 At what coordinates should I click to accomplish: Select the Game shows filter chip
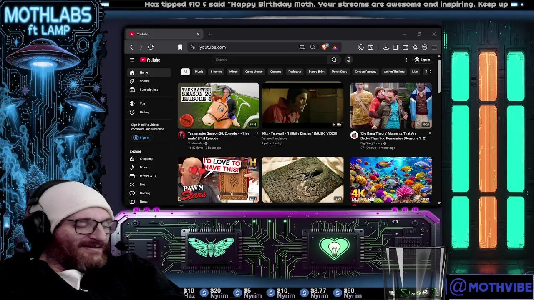[x=254, y=72]
